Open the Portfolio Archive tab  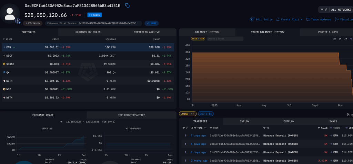[147, 32]
